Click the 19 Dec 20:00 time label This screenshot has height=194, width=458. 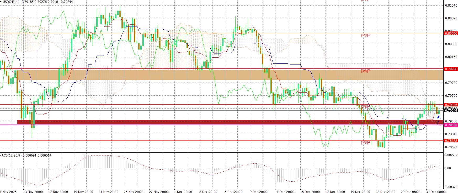coord(360,192)
